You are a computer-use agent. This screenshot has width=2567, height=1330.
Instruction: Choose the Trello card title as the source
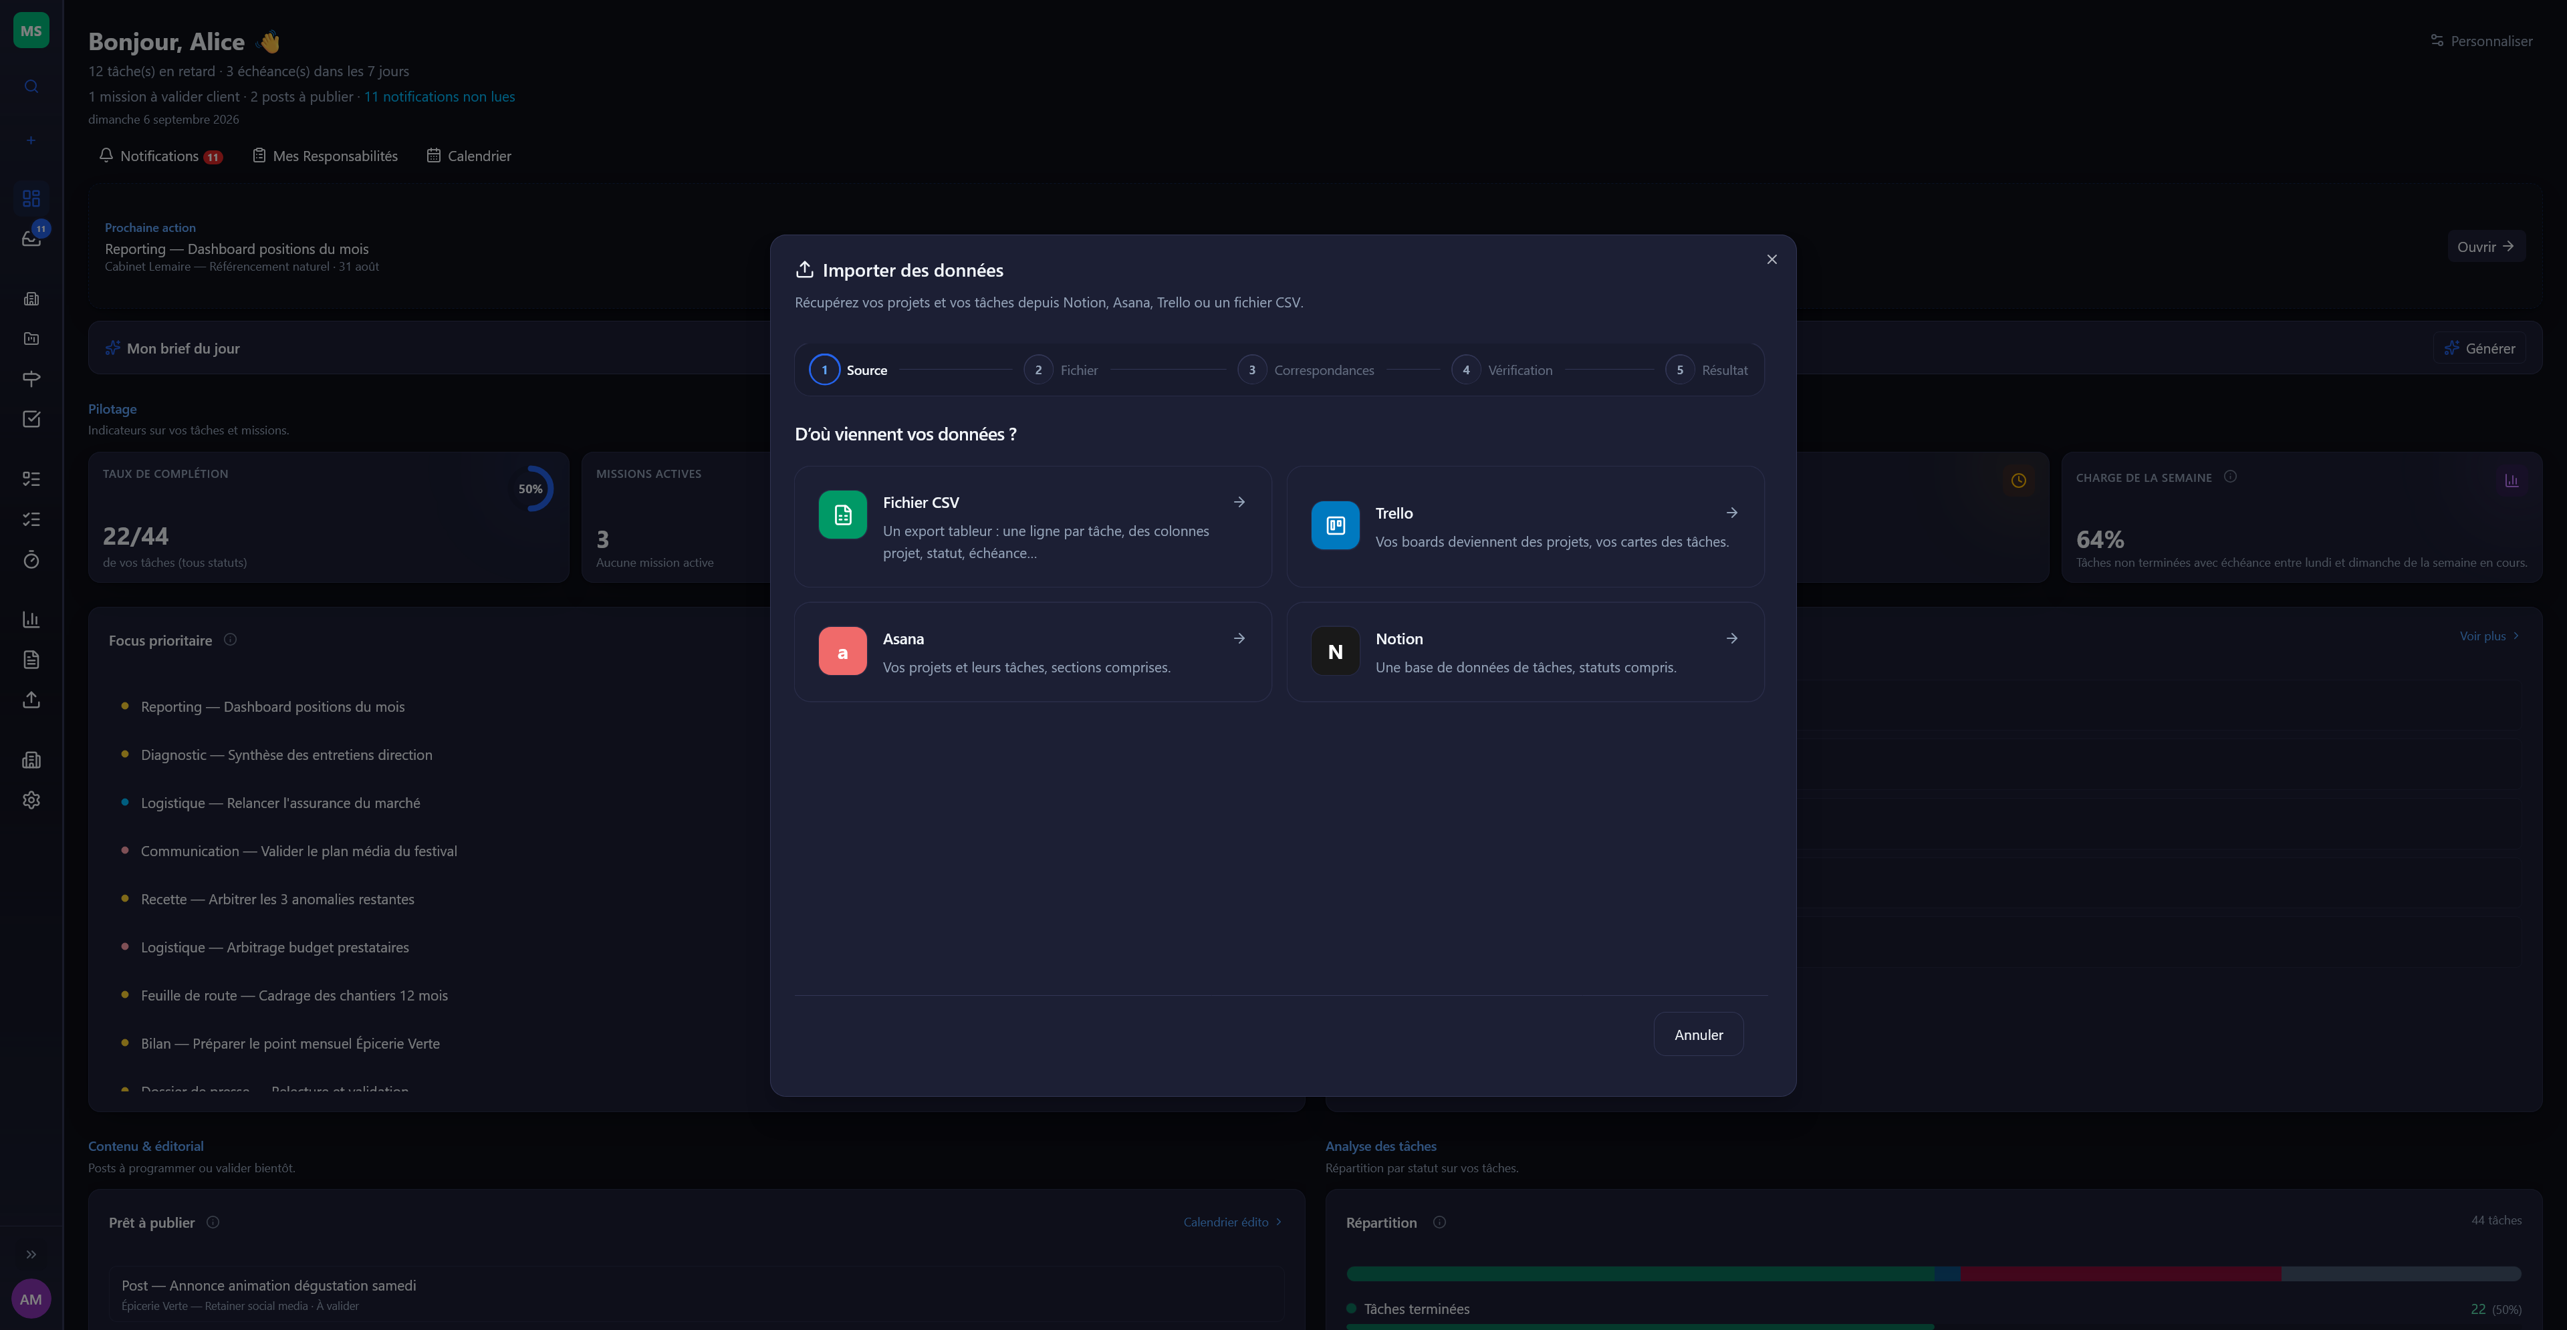(1394, 513)
